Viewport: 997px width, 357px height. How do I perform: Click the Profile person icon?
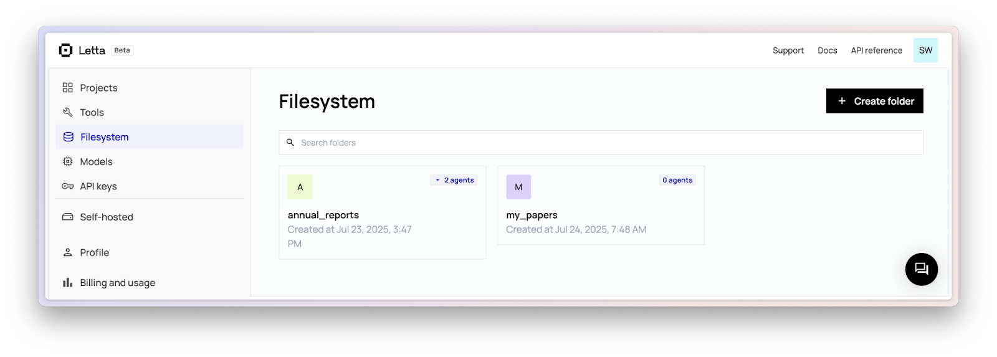pos(68,252)
